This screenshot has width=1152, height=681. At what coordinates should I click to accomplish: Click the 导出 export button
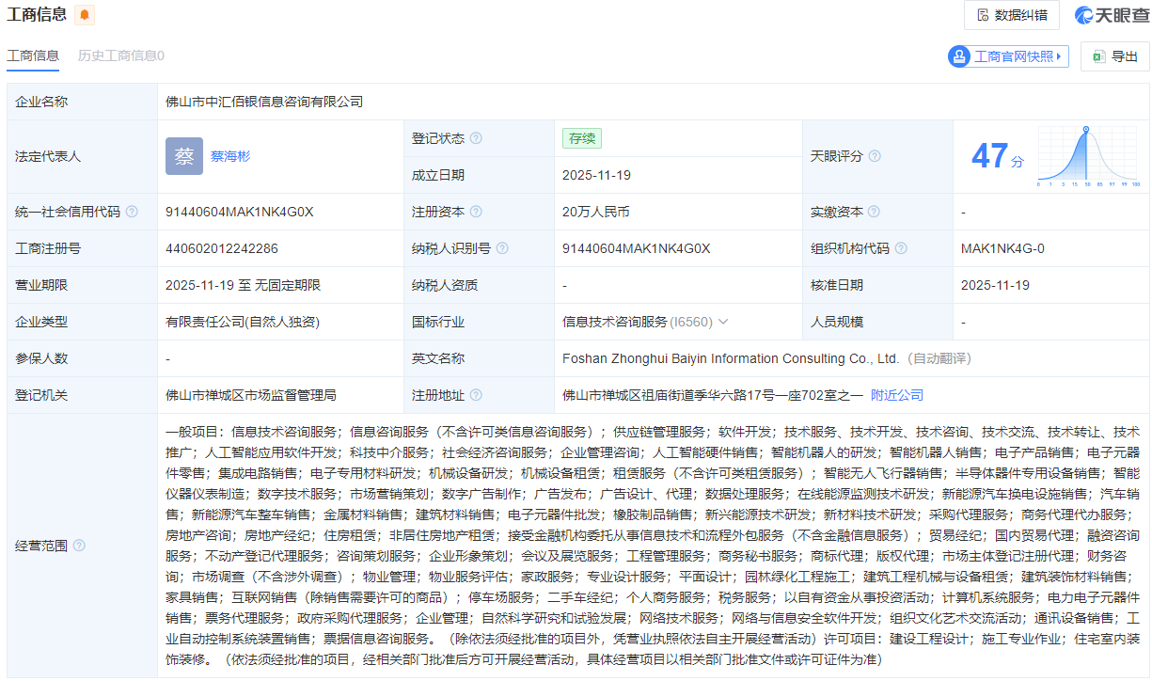pyautogui.click(x=1114, y=56)
